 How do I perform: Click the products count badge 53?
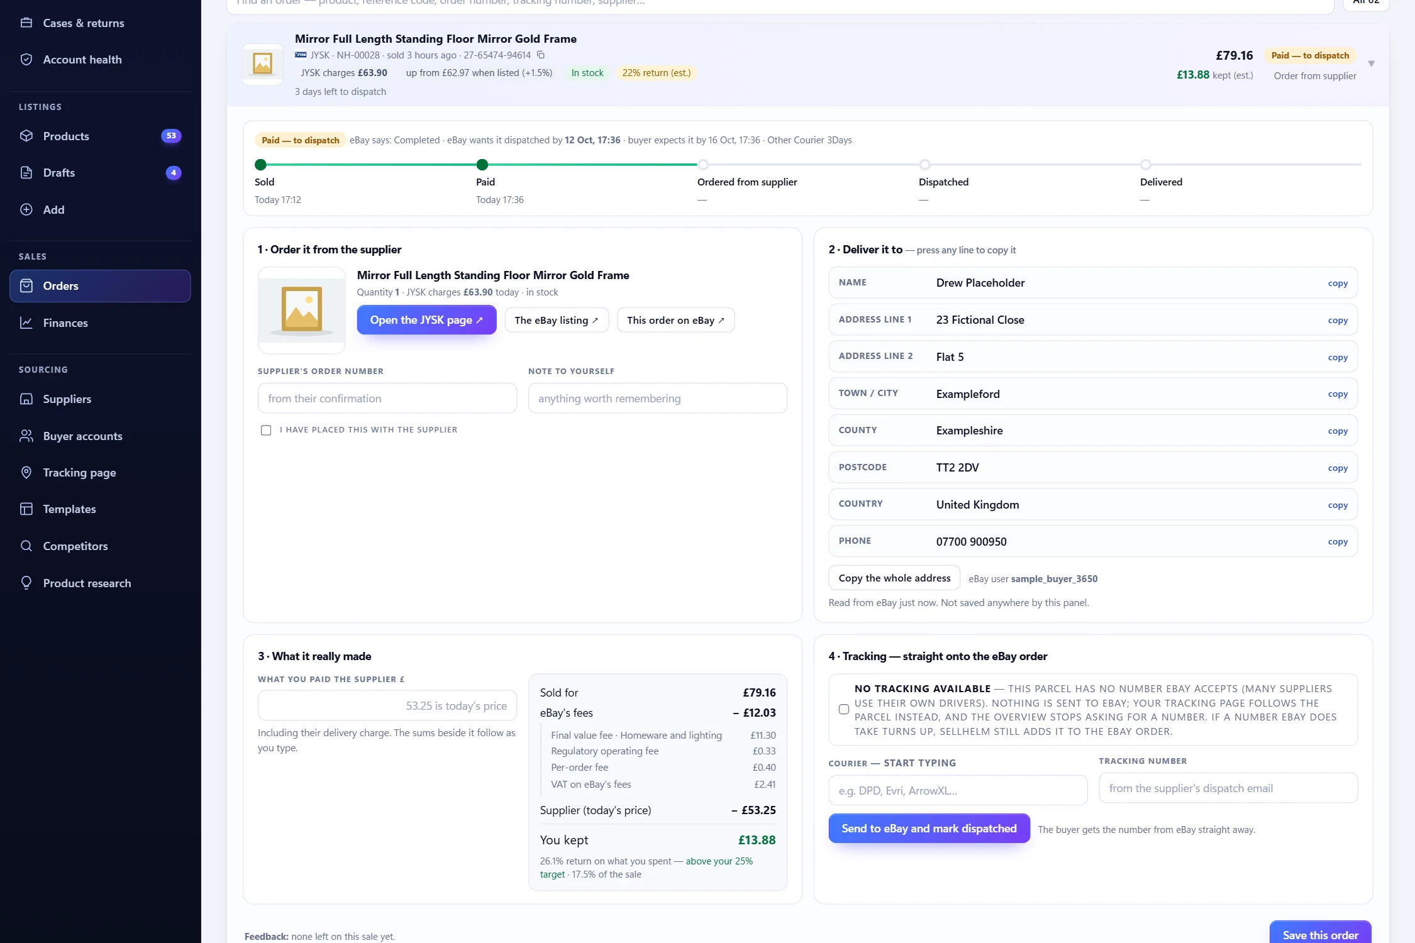click(x=171, y=136)
